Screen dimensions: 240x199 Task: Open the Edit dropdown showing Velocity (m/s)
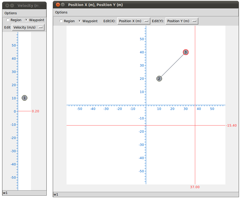28,27
